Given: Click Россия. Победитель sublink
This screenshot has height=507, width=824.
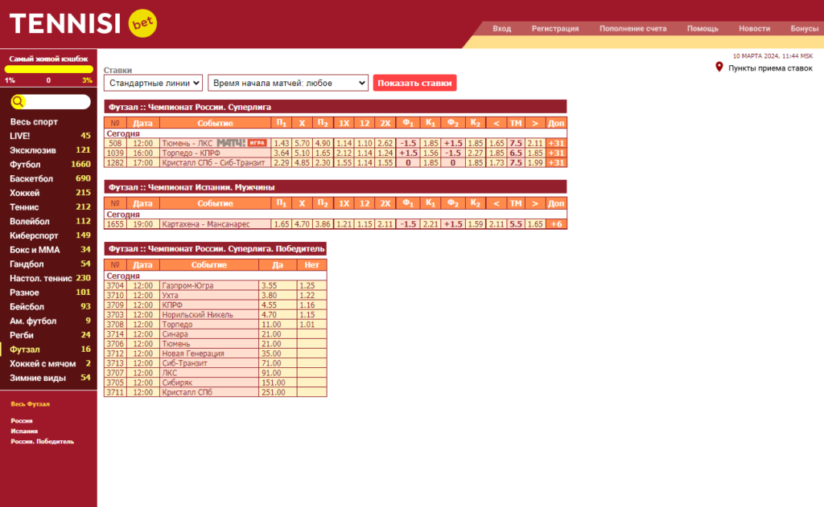Looking at the screenshot, I should [x=42, y=441].
